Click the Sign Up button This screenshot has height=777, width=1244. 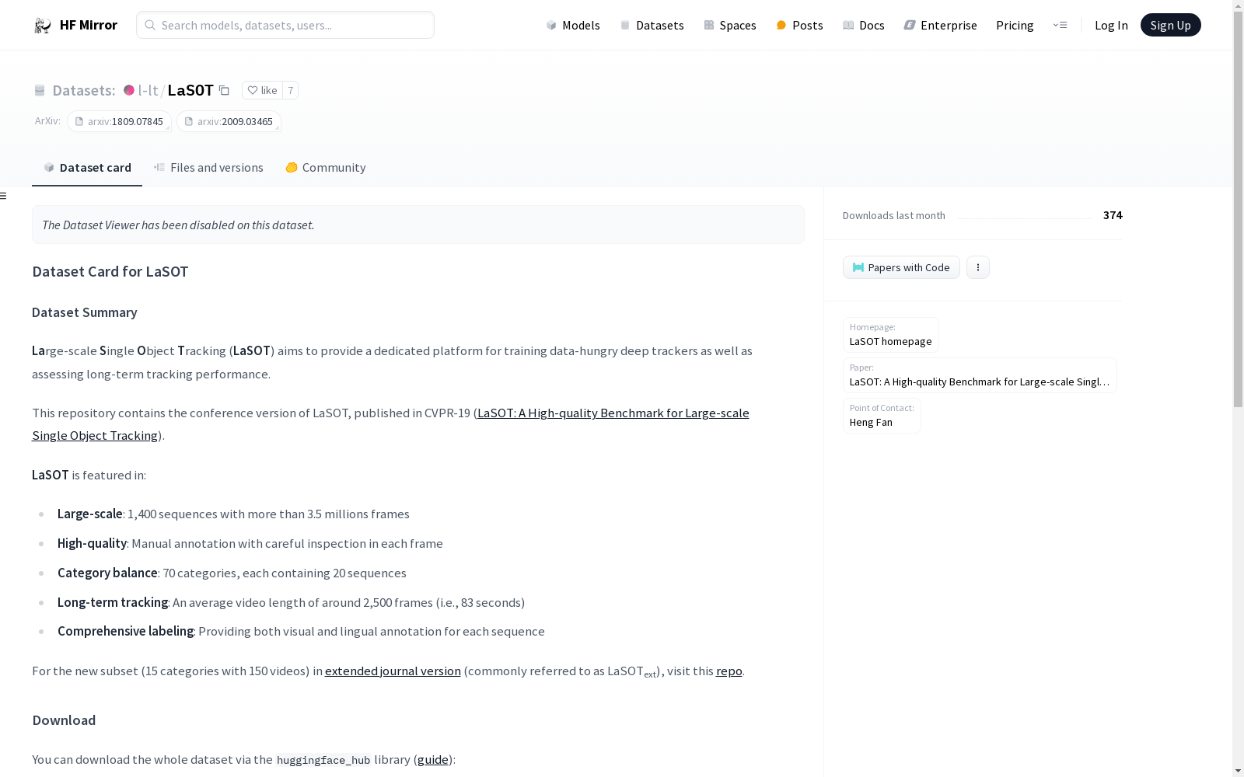(1170, 25)
